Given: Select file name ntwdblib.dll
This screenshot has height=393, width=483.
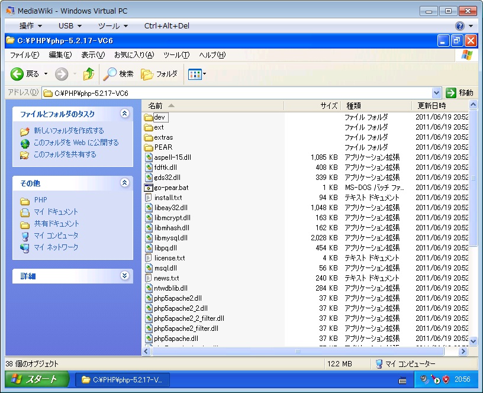Looking at the screenshot, I should click(170, 288).
